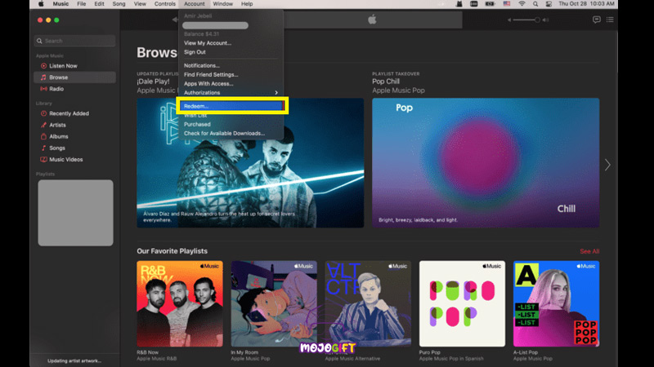Select Songs in the Library
654x367 pixels.
click(x=57, y=148)
